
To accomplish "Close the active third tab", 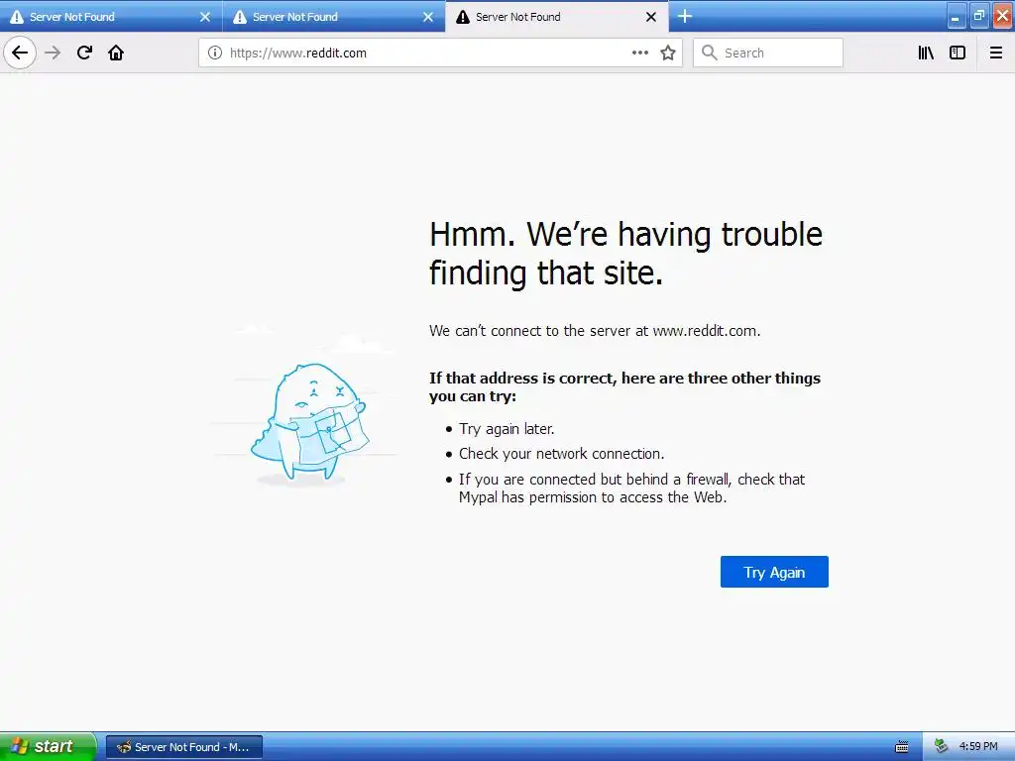I will 651,17.
